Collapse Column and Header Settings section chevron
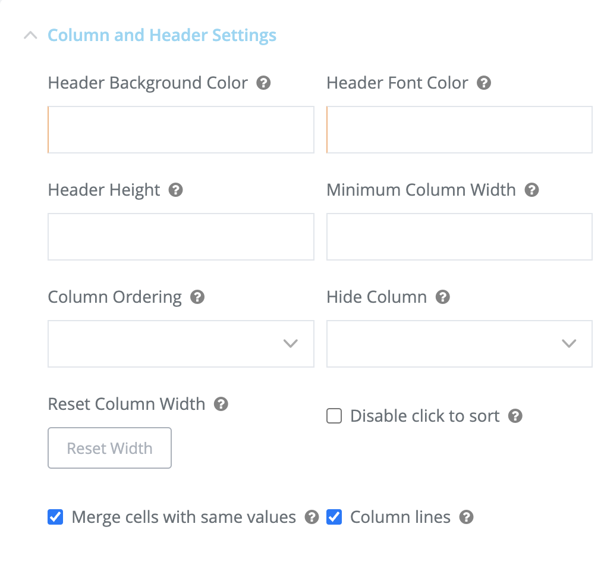 [30, 36]
